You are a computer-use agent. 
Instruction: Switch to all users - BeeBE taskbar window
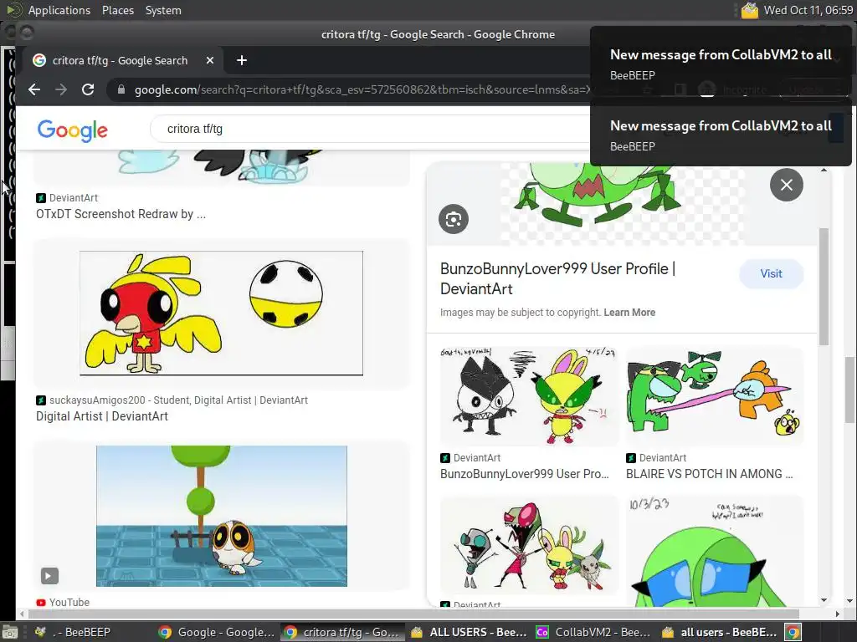click(x=721, y=632)
